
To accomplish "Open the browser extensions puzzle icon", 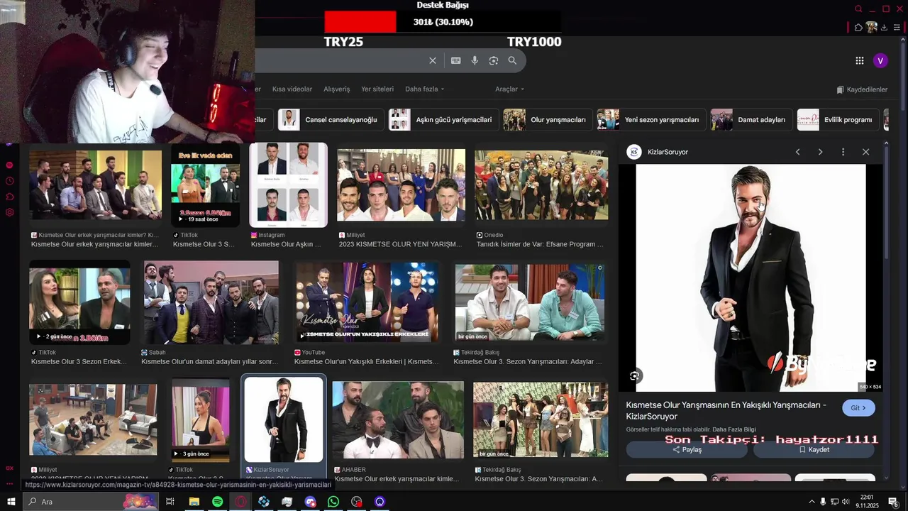I will [858, 28].
